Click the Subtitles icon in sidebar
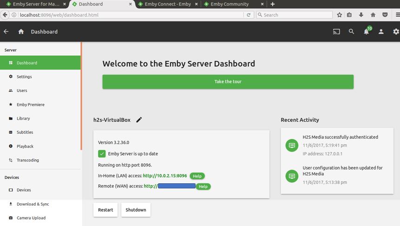The width and height of the screenshot is (400, 226). [11, 132]
